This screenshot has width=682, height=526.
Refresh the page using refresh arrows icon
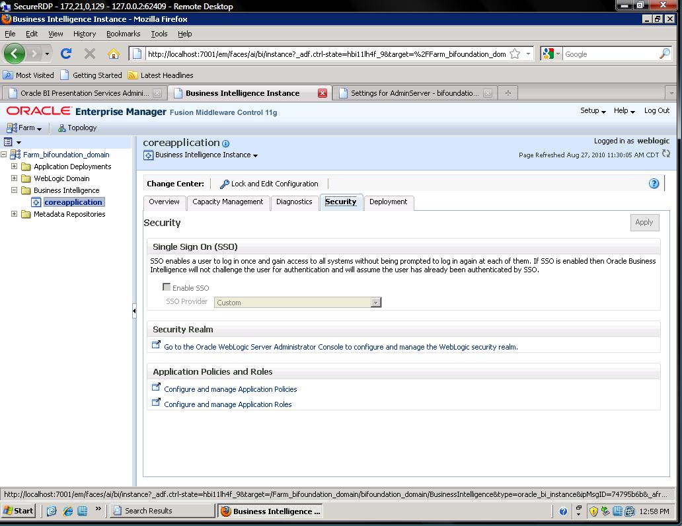[666, 153]
